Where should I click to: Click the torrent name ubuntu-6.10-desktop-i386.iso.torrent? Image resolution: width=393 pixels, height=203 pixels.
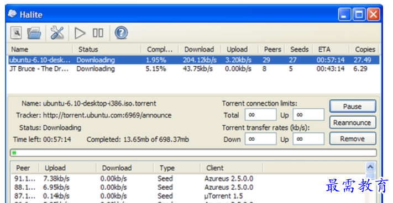pos(99,103)
